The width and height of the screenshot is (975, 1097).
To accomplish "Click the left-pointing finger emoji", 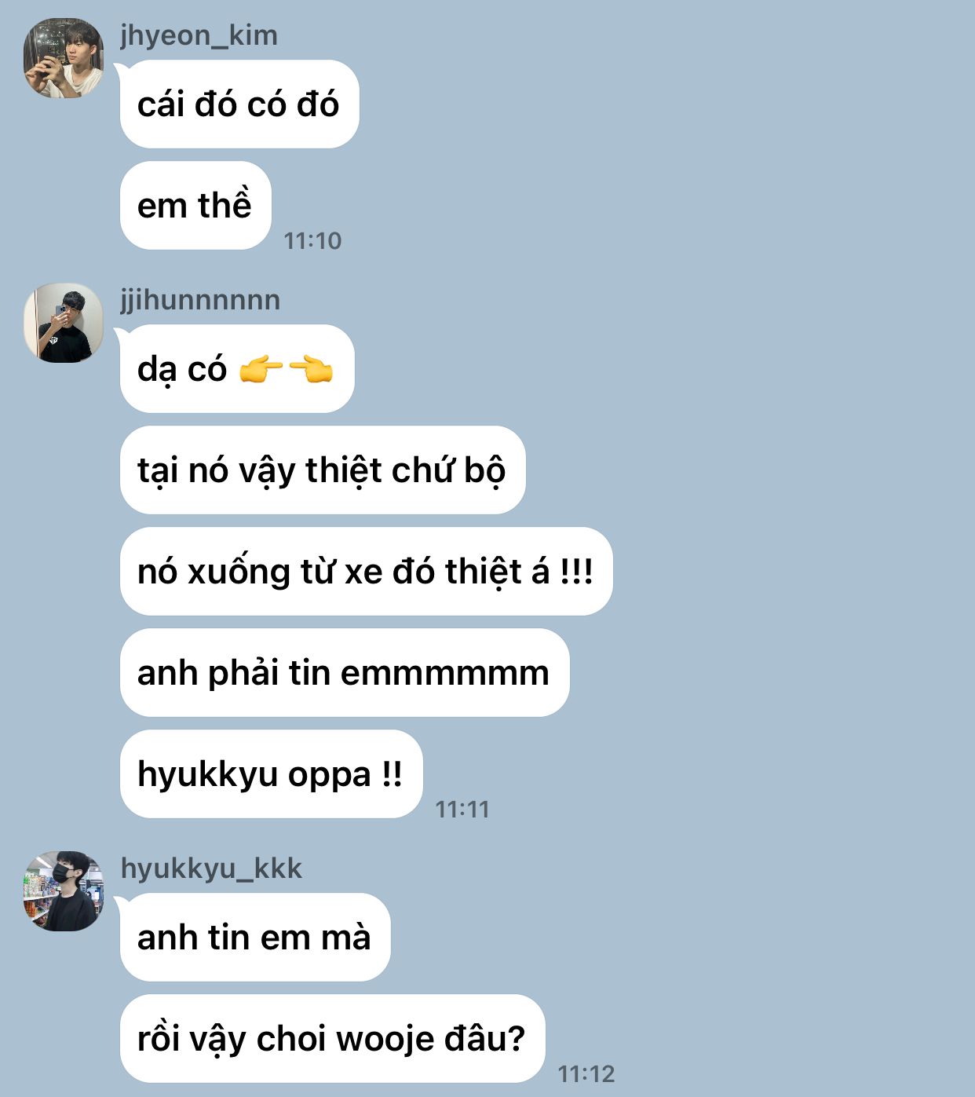I will pyautogui.click(x=312, y=369).
